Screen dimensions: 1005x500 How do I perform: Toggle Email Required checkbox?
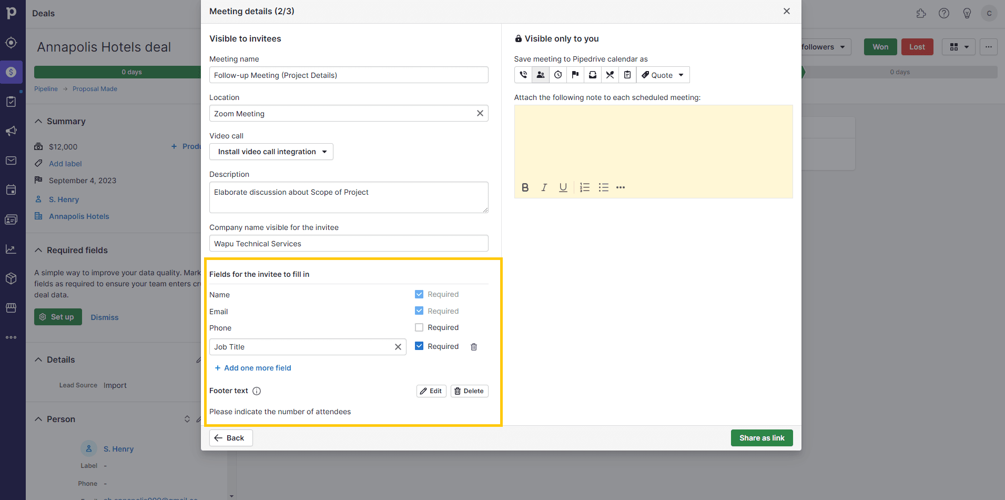pos(419,311)
